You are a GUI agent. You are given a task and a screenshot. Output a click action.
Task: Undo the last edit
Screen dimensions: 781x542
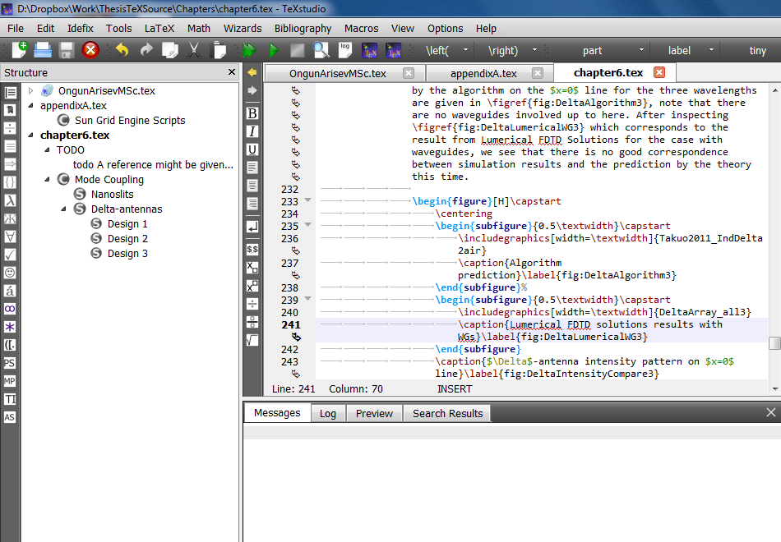pyautogui.click(x=122, y=50)
